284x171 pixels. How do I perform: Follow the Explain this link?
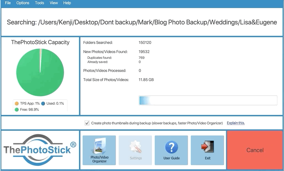click(x=236, y=123)
